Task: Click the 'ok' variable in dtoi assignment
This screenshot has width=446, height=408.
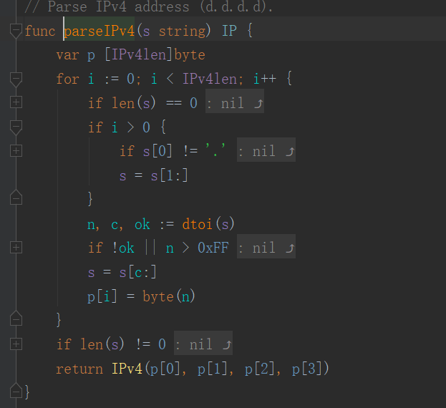Action: pyautogui.click(x=142, y=224)
